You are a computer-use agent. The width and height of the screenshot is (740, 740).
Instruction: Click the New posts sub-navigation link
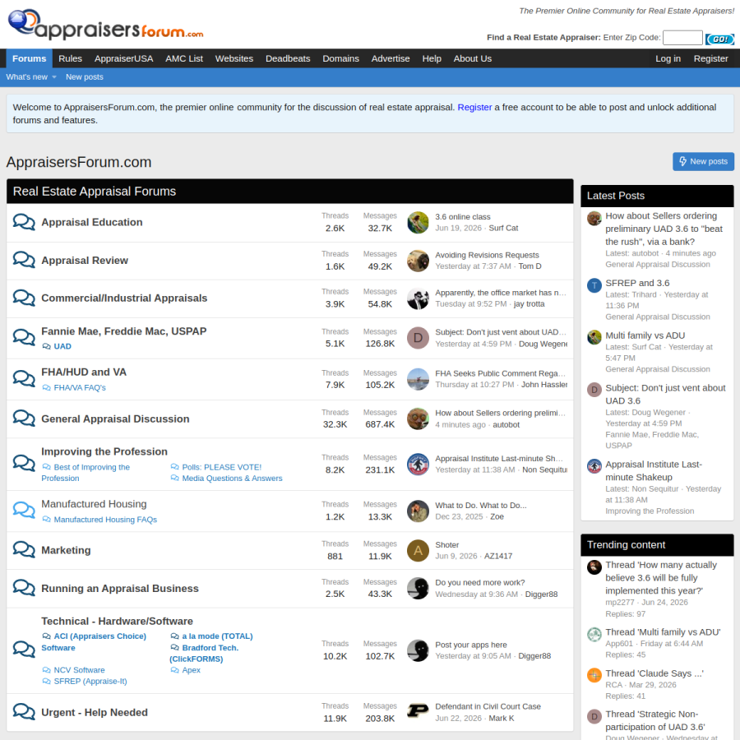point(85,77)
